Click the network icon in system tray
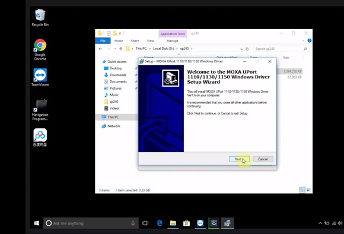The image size is (344, 234). click(334, 223)
